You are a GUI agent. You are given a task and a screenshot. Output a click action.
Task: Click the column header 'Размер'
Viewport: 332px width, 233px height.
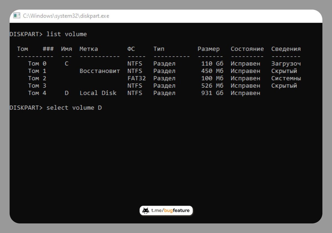coord(209,49)
